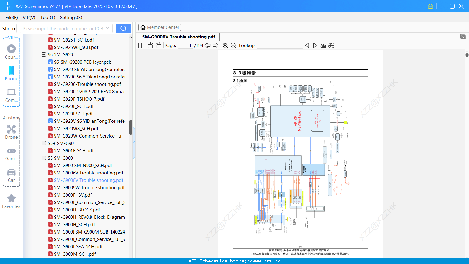Toggle Abi match-case text icon
The width and height of the screenshot is (469, 264).
(x=323, y=46)
